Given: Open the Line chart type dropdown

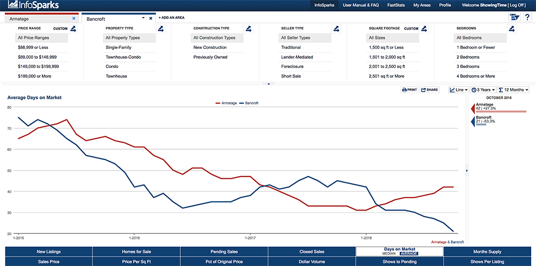Looking at the screenshot, I should pos(458,89).
